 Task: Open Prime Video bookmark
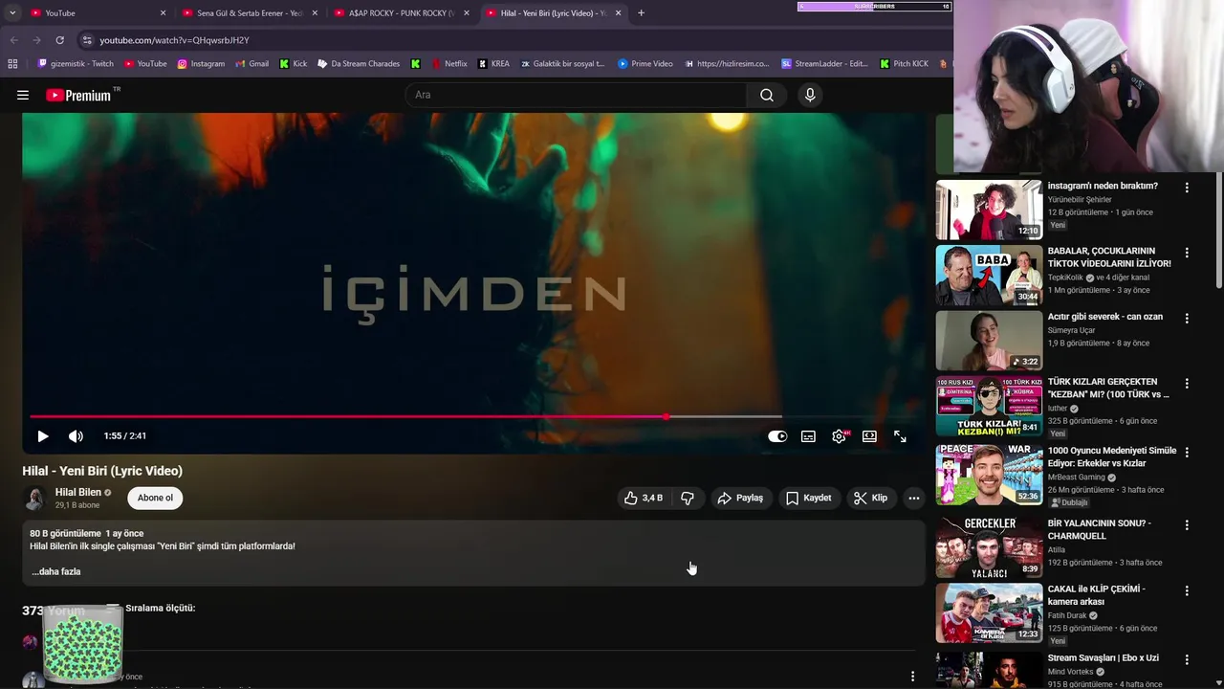[645, 64]
